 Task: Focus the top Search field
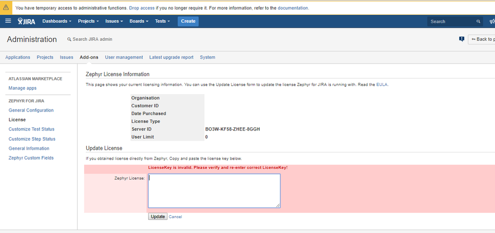tap(455, 21)
